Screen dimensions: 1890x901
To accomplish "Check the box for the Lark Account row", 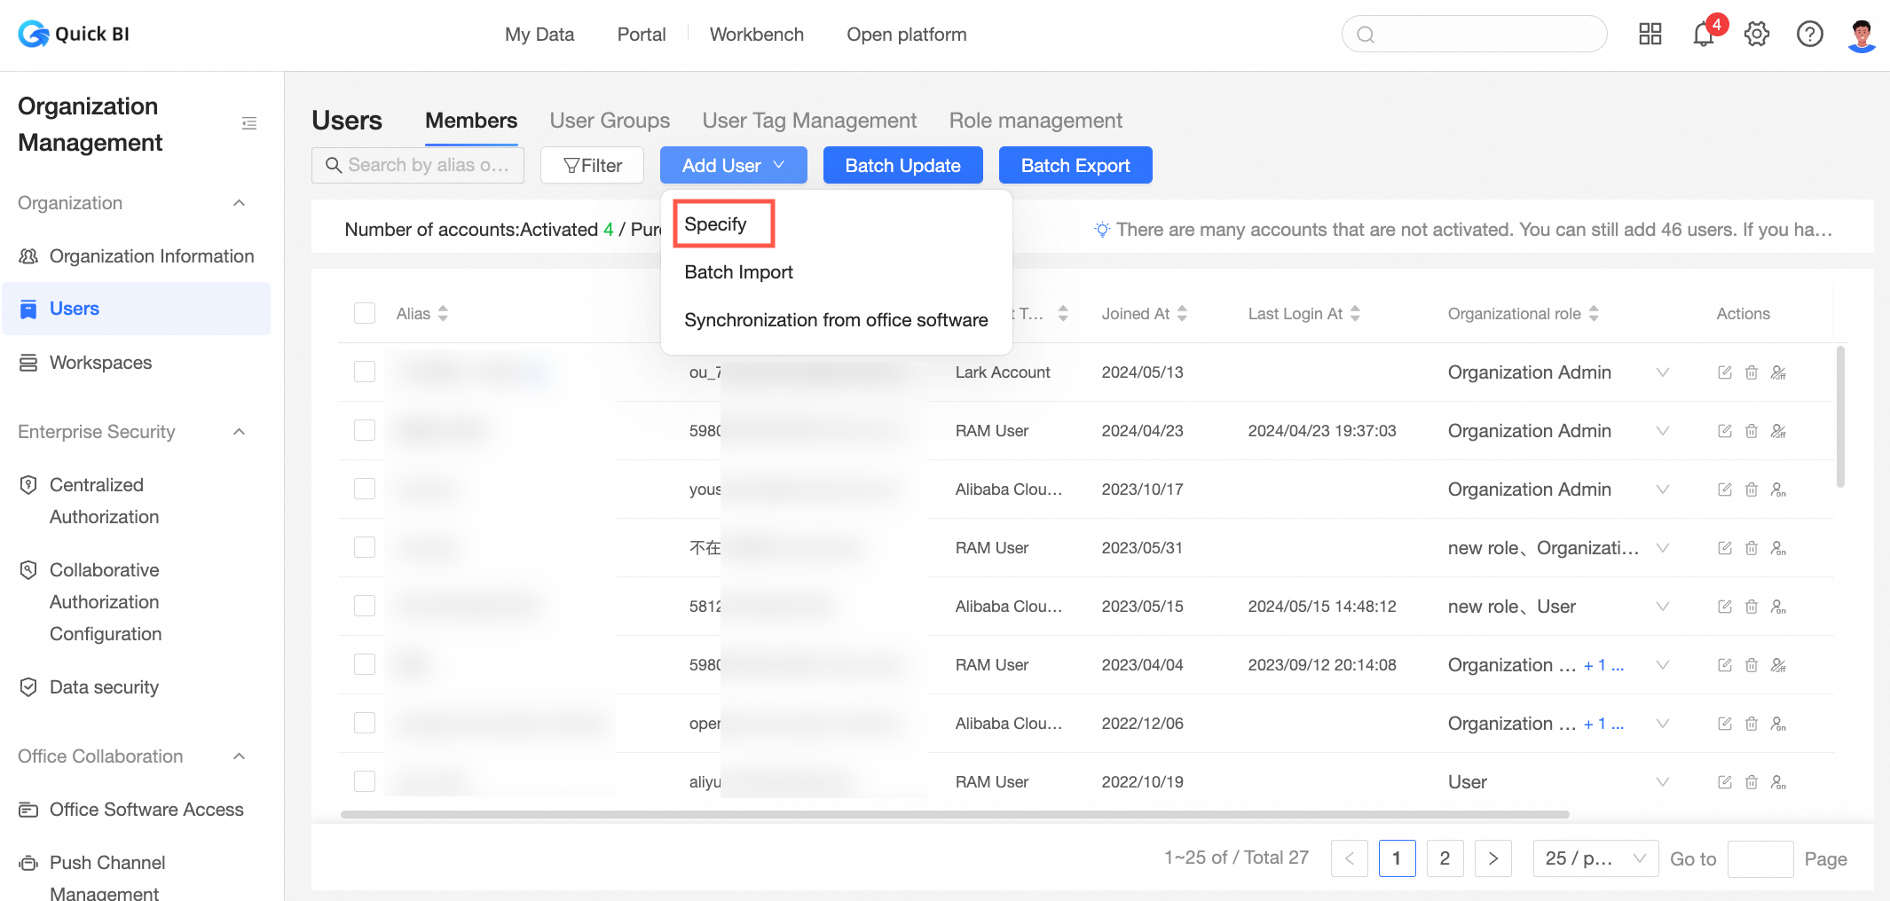I will click(x=365, y=372).
